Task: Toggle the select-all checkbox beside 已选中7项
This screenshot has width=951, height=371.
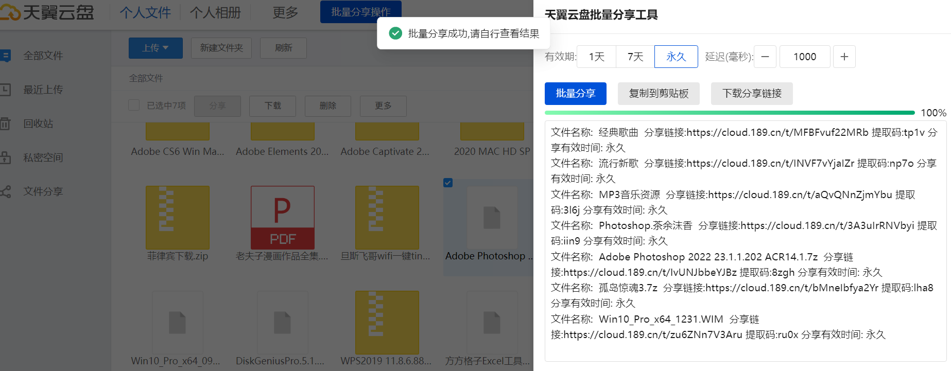Action: [x=134, y=105]
